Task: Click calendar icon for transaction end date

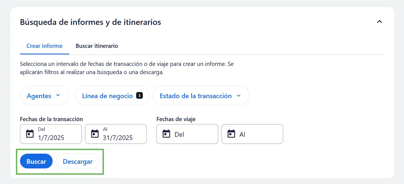Action: click(95, 134)
